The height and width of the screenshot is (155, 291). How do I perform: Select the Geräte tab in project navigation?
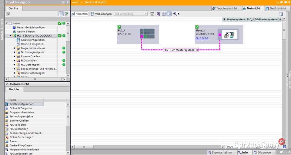pos(14,8)
